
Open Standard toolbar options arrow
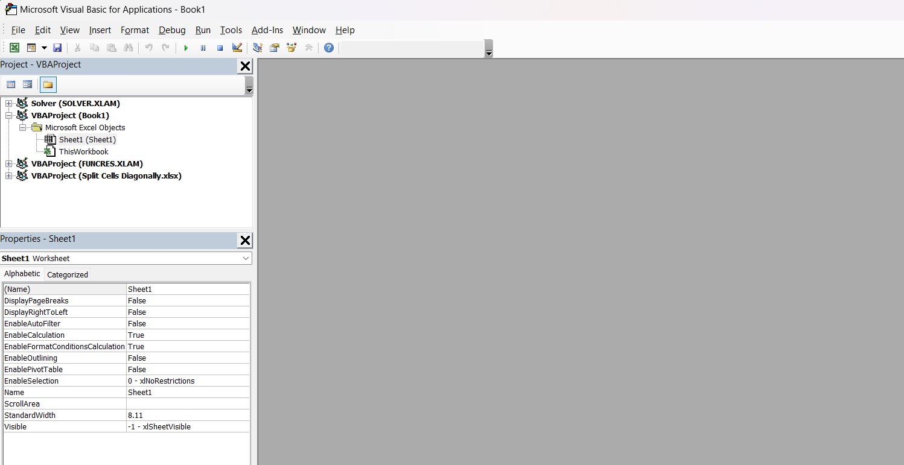click(489, 48)
